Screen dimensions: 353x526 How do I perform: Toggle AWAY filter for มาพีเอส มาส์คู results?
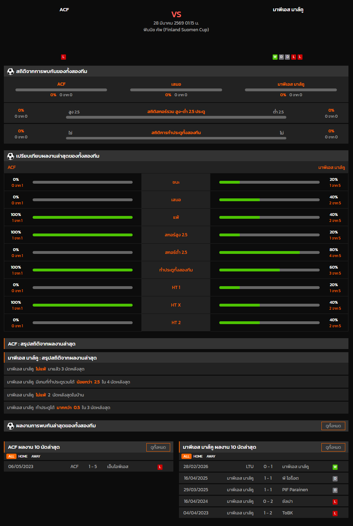211,456
